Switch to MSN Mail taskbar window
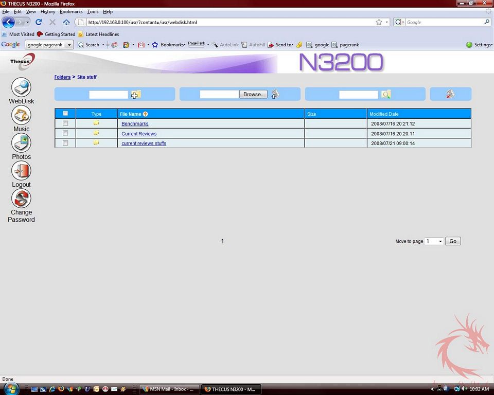The height and width of the screenshot is (395, 494). pyautogui.click(x=169, y=389)
